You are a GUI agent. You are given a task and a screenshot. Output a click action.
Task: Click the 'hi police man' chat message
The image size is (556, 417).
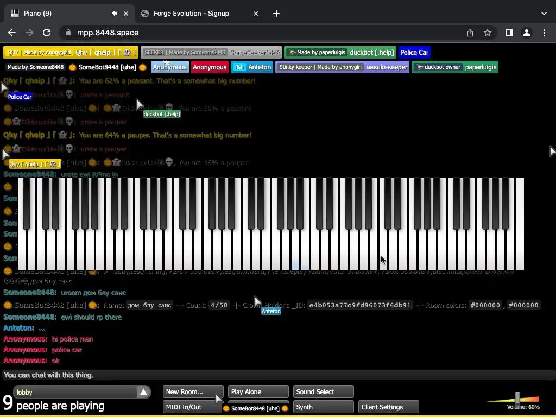coord(73,339)
